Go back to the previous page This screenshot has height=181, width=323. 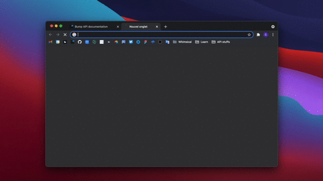pyautogui.click(x=50, y=35)
